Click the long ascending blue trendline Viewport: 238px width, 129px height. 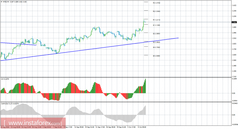[89, 49]
